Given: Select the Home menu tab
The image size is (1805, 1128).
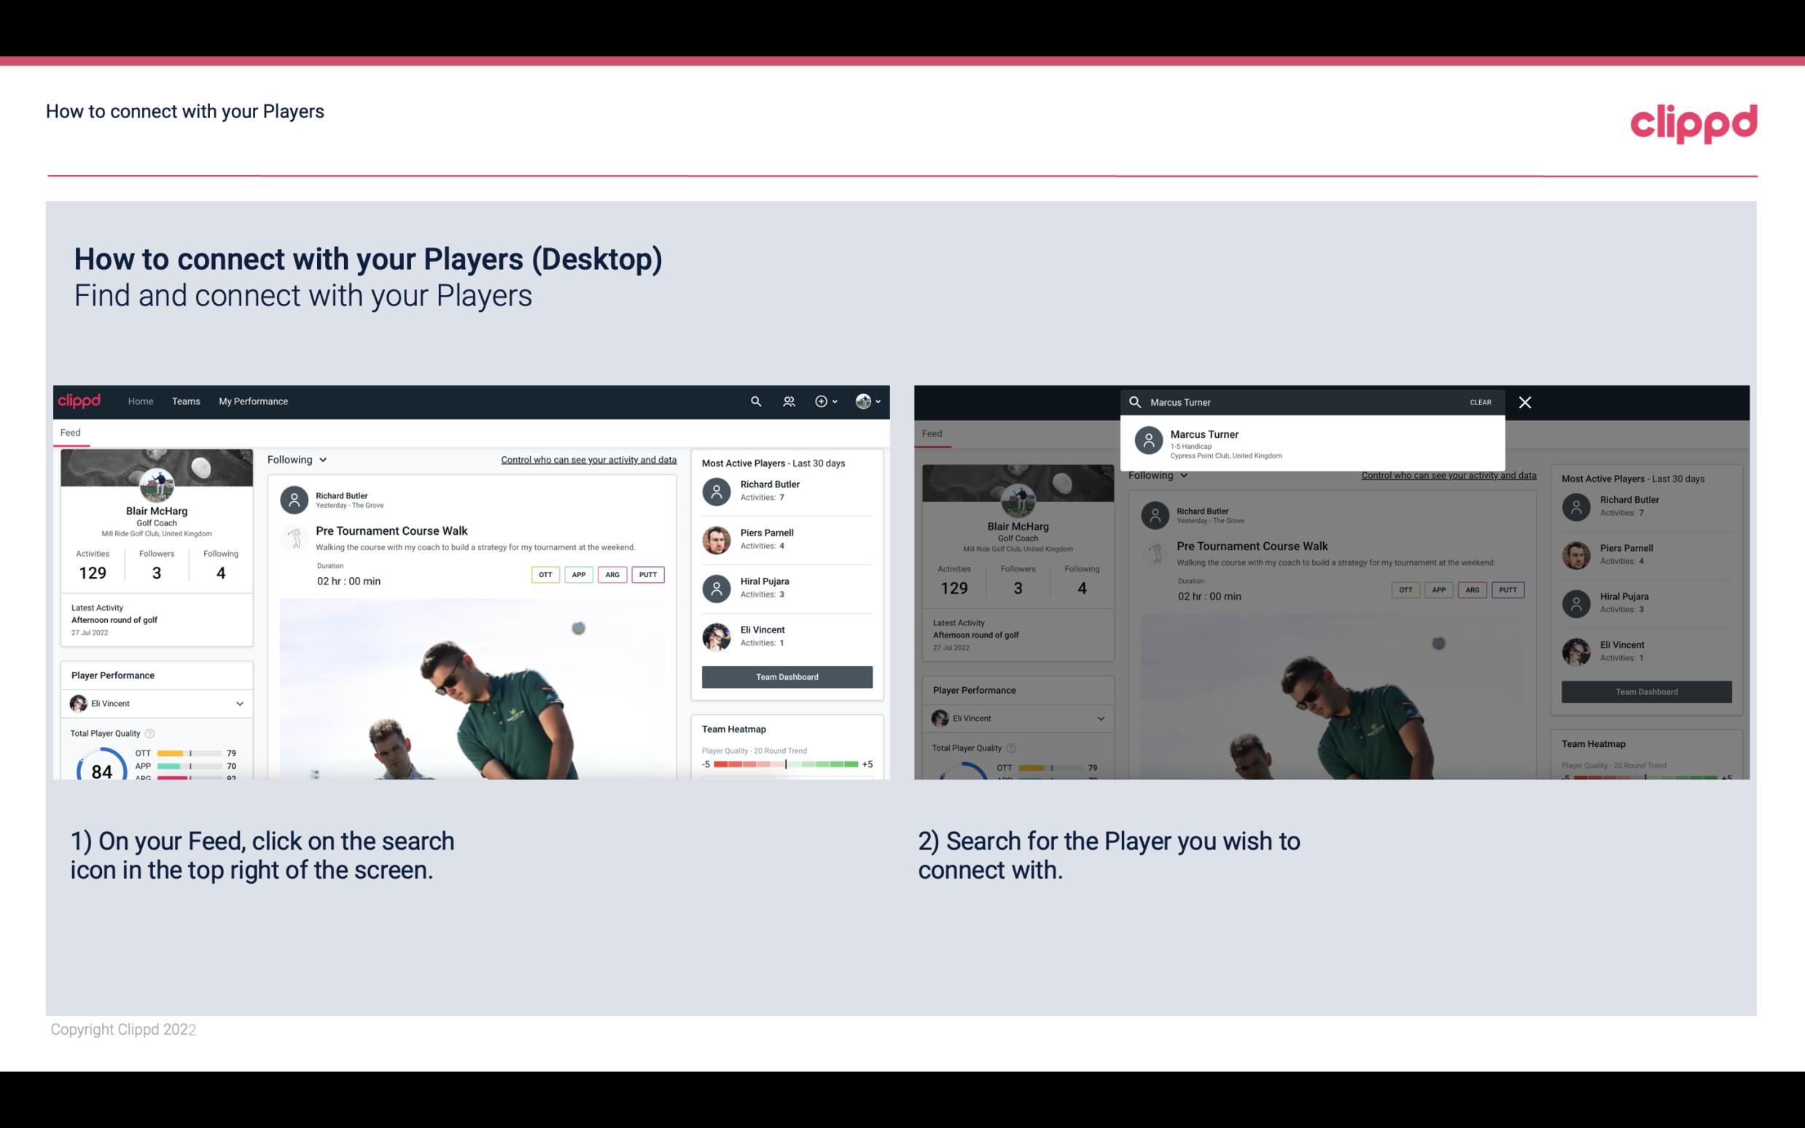Looking at the screenshot, I should coord(139,400).
